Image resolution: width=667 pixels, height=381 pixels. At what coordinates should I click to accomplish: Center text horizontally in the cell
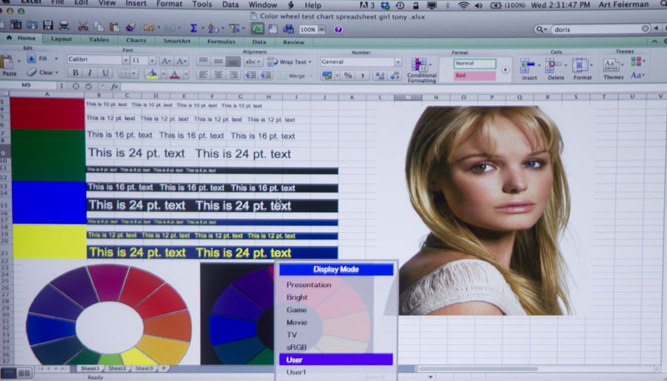(x=218, y=75)
